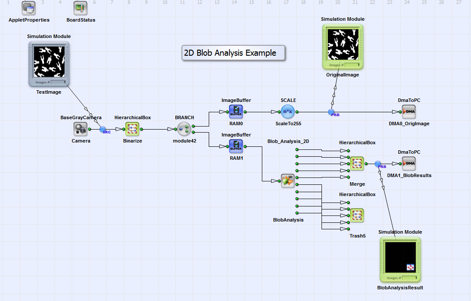Open the Binarize hierarchical box
The width and height of the screenshot is (471, 301).
(x=132, y=129)
